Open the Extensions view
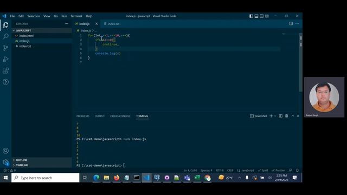Viewport: 347px width, 195px height. click(x=5, y=70)
